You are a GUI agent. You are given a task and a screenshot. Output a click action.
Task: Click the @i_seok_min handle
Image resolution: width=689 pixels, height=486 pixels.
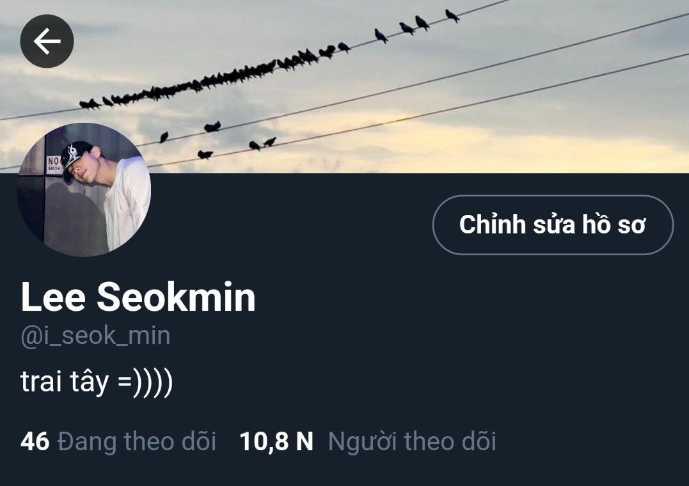tap(95, 336)
